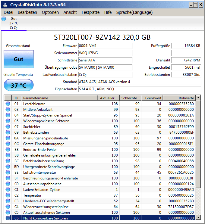Click status orb for Laden/Entladen-Zyklen
The image size is (205, 224).
tap(8, 189)
